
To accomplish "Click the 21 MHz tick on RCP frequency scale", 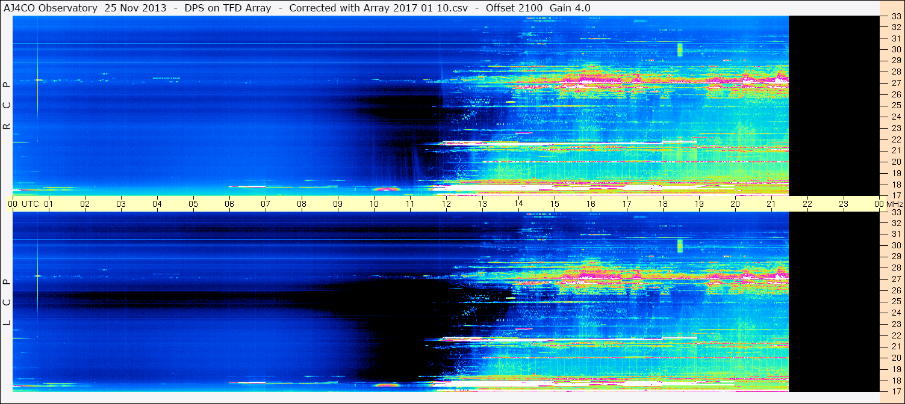I will point(896,150).
